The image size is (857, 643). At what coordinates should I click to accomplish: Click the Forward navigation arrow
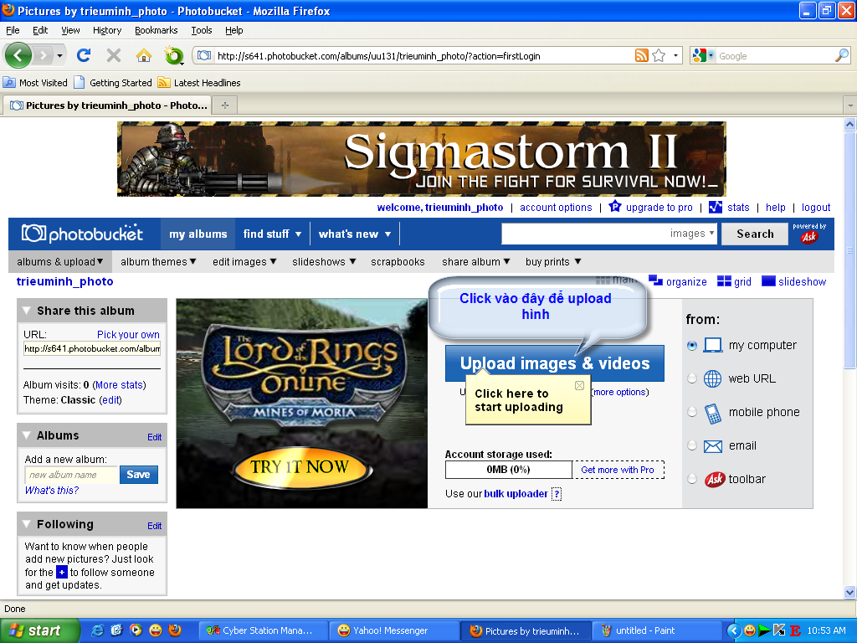coord(44,55)
